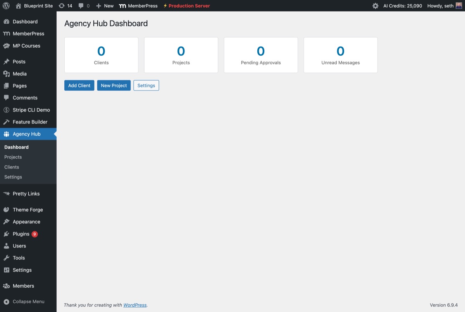Open the + New dropdown menu

click(104, 6)
